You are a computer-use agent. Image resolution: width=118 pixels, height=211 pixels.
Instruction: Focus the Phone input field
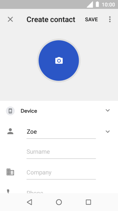pyautogui.click(x=61, y=192)
